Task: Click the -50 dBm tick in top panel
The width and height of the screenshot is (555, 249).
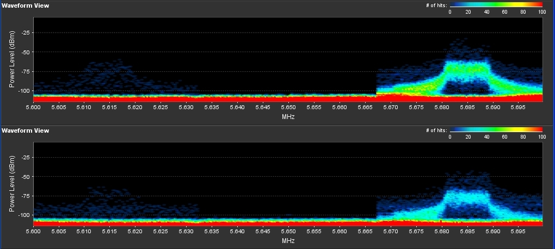Action: [24, 52]
